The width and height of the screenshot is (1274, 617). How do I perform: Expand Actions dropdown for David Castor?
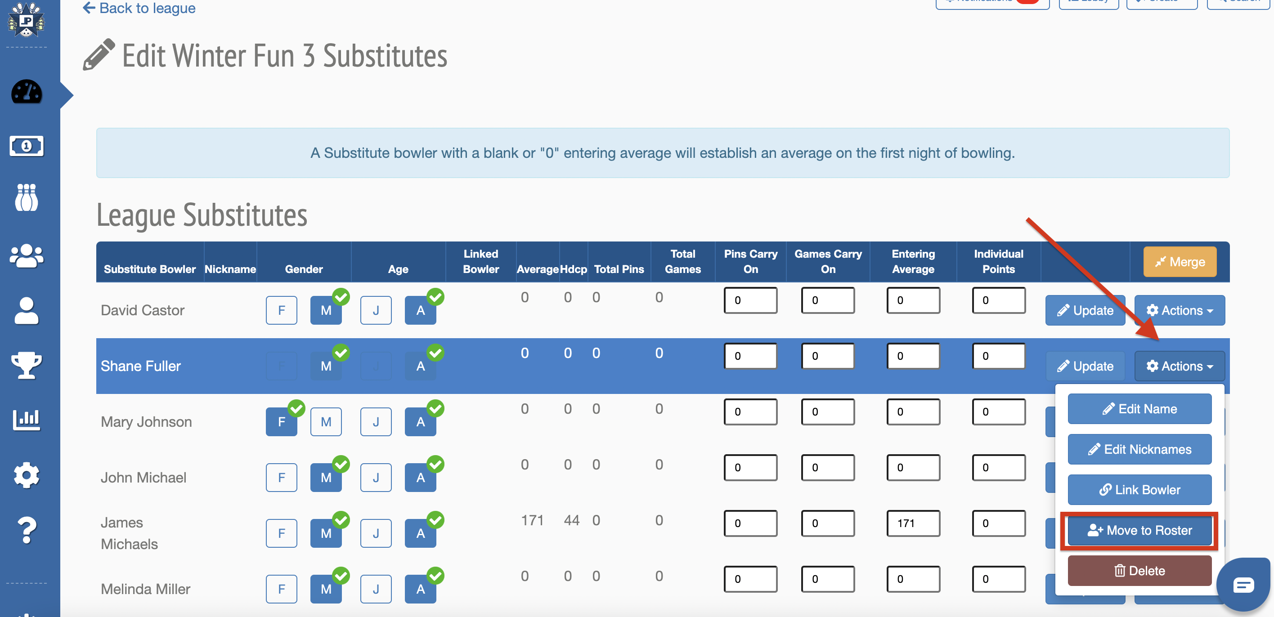tap(1179, 310)
